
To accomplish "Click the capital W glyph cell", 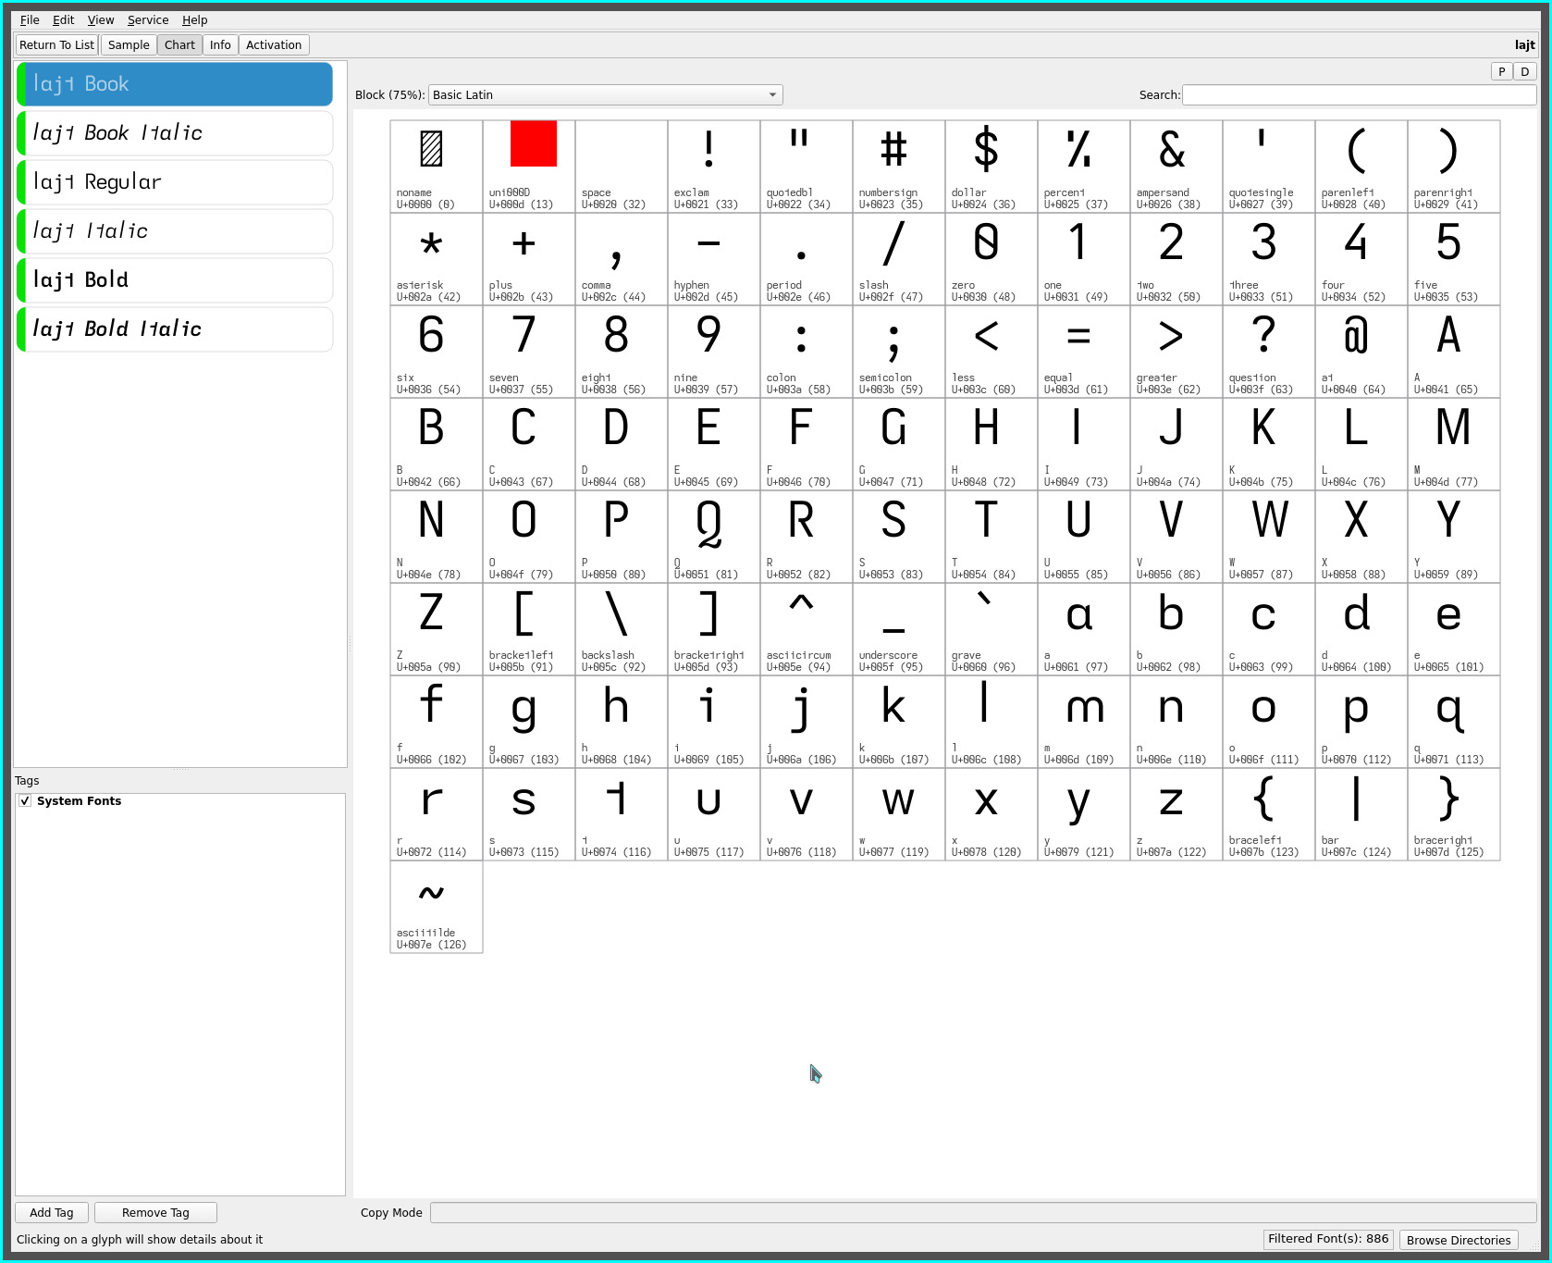I will (1269, 537).
